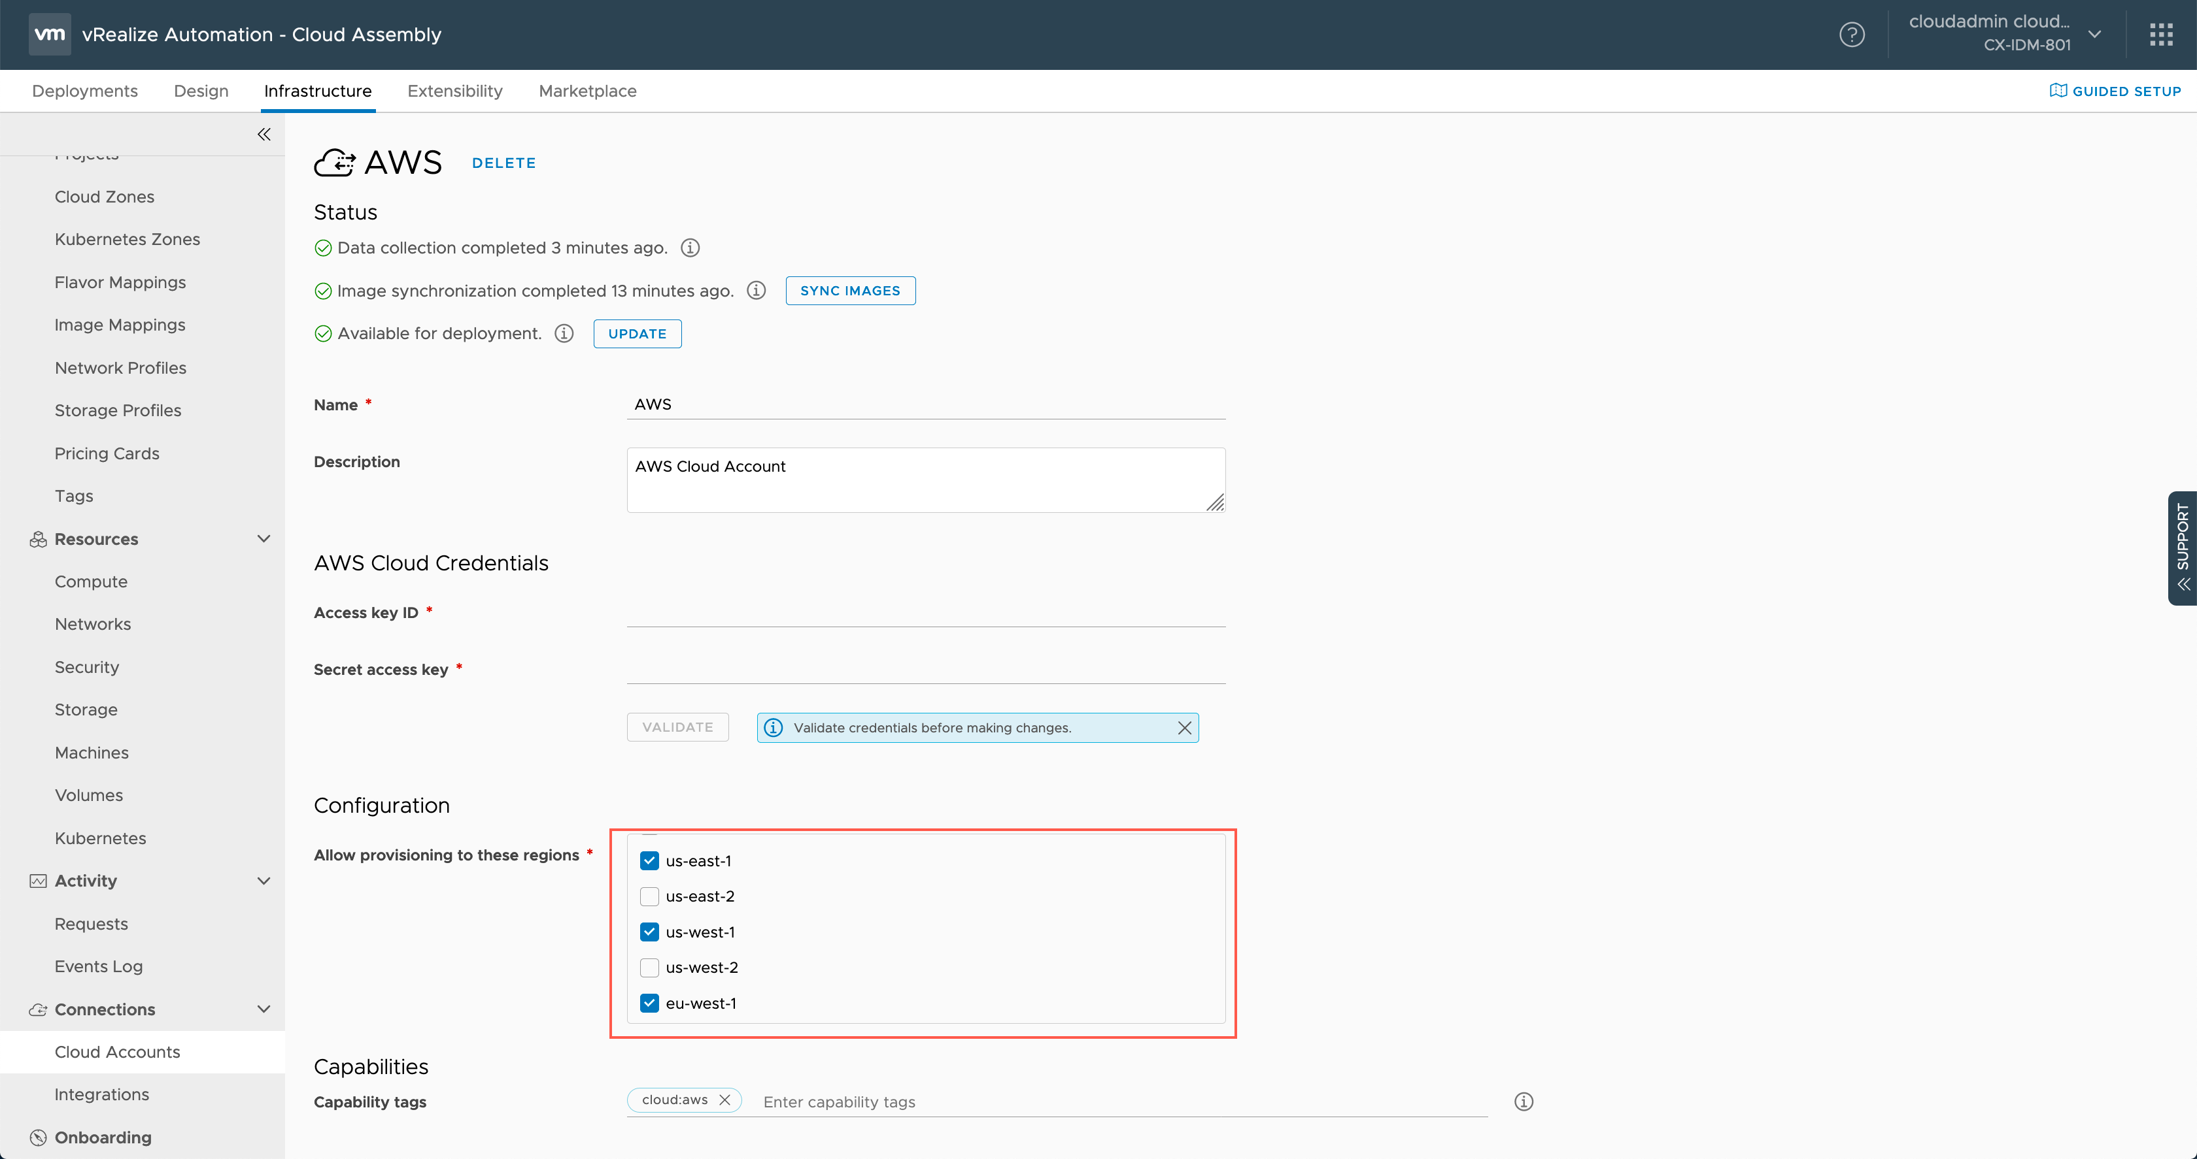
Task: Click info icon next to image synchronization
Action: click(756, 291)
